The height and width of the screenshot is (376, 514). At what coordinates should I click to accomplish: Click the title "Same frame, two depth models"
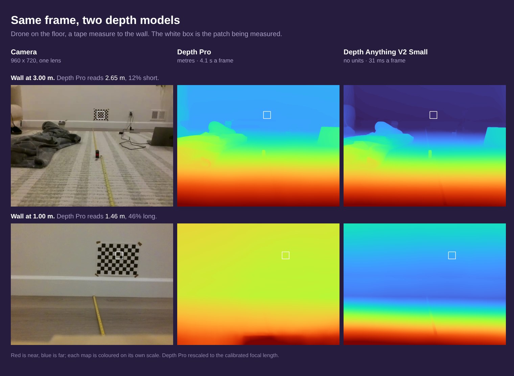95,20
